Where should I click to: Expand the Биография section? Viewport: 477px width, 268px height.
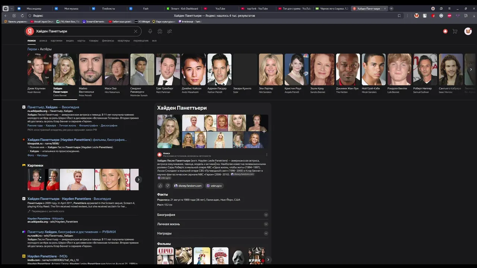pyautogui.click(x=213, y=215)
